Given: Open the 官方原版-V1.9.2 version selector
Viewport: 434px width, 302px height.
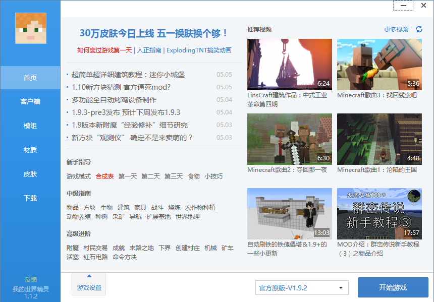Looking at the screenshot, I should [x=301, y=287].
